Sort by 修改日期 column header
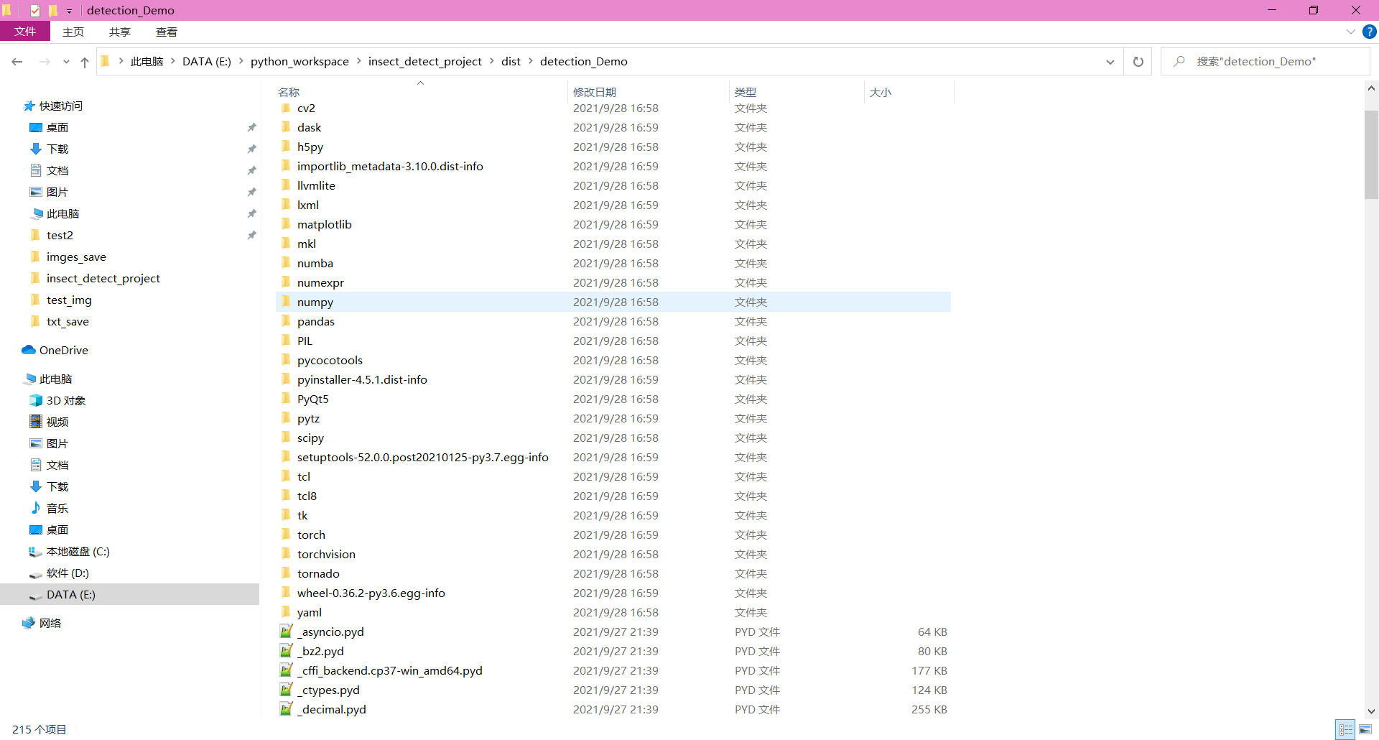Image resolution: width=1379 pixels, height=740 pixels. tap(595, 92)
